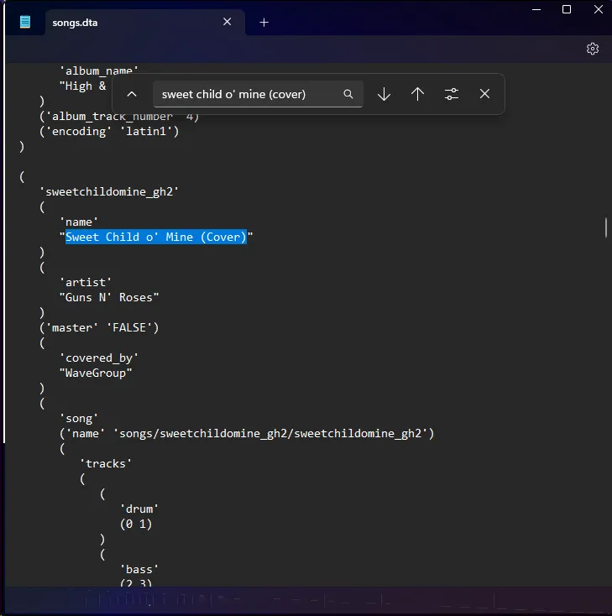This screenshot has height=616, width=612.
Task: Click the highlighted Sweet Child o' Mine text
Action: [x=156, y=237]
